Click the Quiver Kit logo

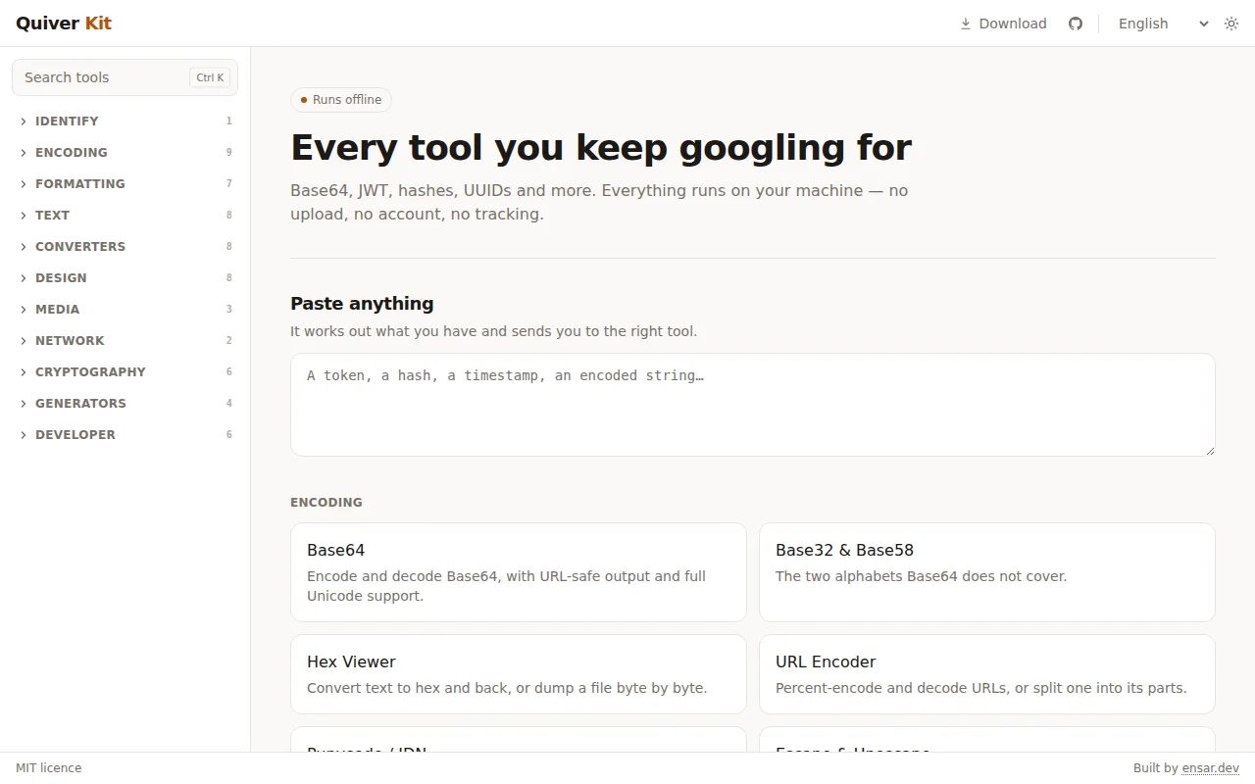point(64,24)
